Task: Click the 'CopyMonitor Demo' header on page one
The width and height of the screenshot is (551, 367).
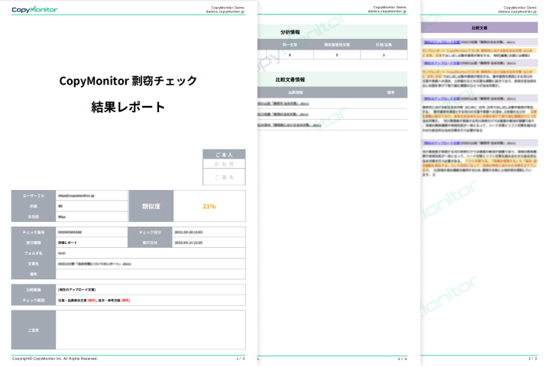Action: 228,8
